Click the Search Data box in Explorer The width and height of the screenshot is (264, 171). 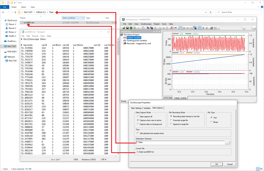click(x=238, y=12)
